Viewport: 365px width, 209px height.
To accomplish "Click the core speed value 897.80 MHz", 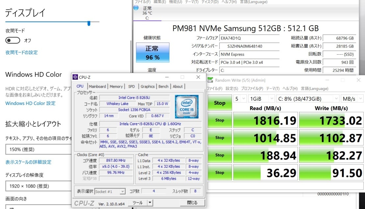I will [x=116, y=161].
